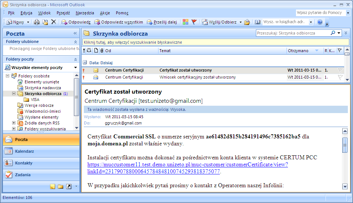Click the Odpowiedz reply button
Viewport: 353px width, 203px height.
point(76,22)
